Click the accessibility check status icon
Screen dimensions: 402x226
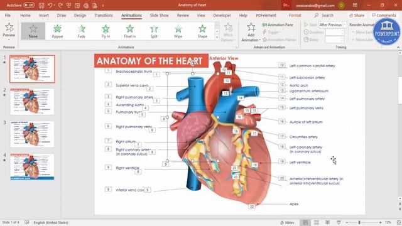point(26,223)
